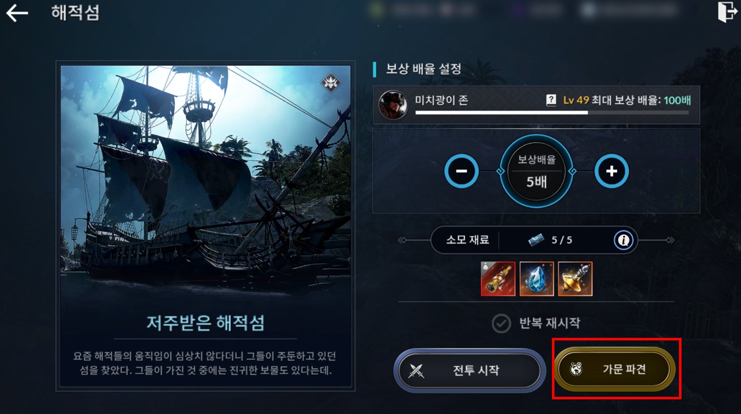Viewport: 741px width, 414px height.
Task: Click the boss level progress bar
Action: [552, 112]
